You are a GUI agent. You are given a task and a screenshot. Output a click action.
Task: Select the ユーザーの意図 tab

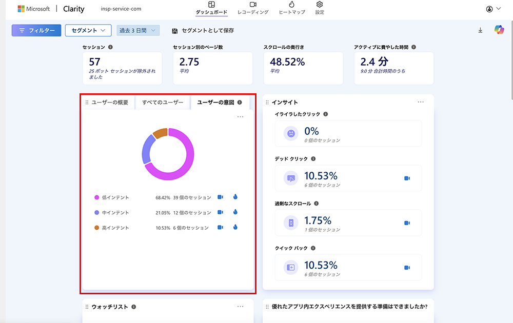click(x=215, y=103)
